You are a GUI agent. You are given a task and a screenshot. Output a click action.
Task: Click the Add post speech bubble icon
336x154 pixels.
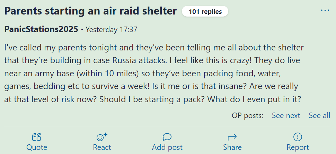coord(167,137)
